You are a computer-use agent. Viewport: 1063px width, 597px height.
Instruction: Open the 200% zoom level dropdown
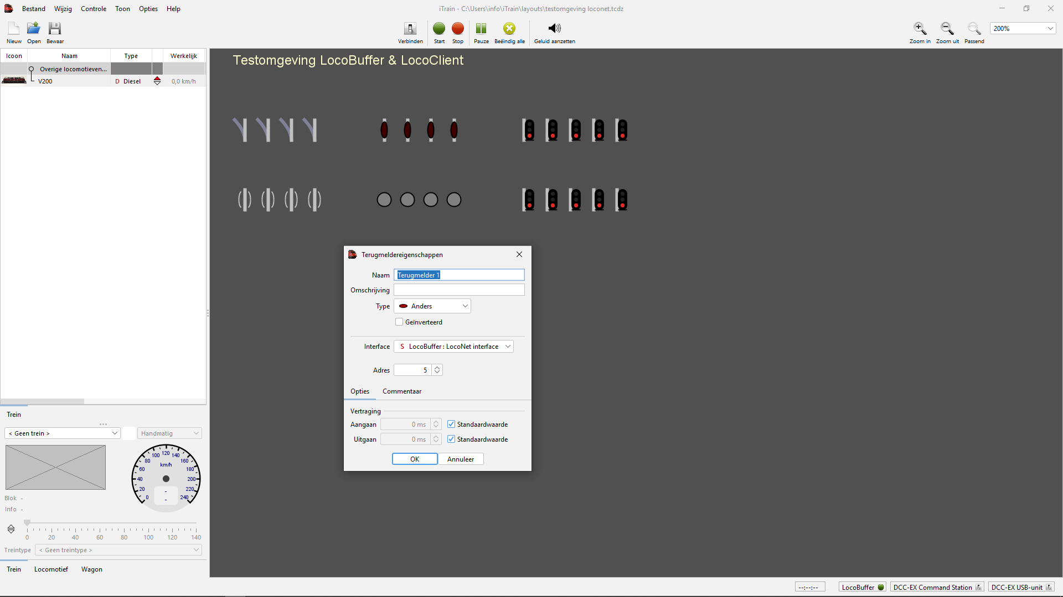[x=1050, y=29]
